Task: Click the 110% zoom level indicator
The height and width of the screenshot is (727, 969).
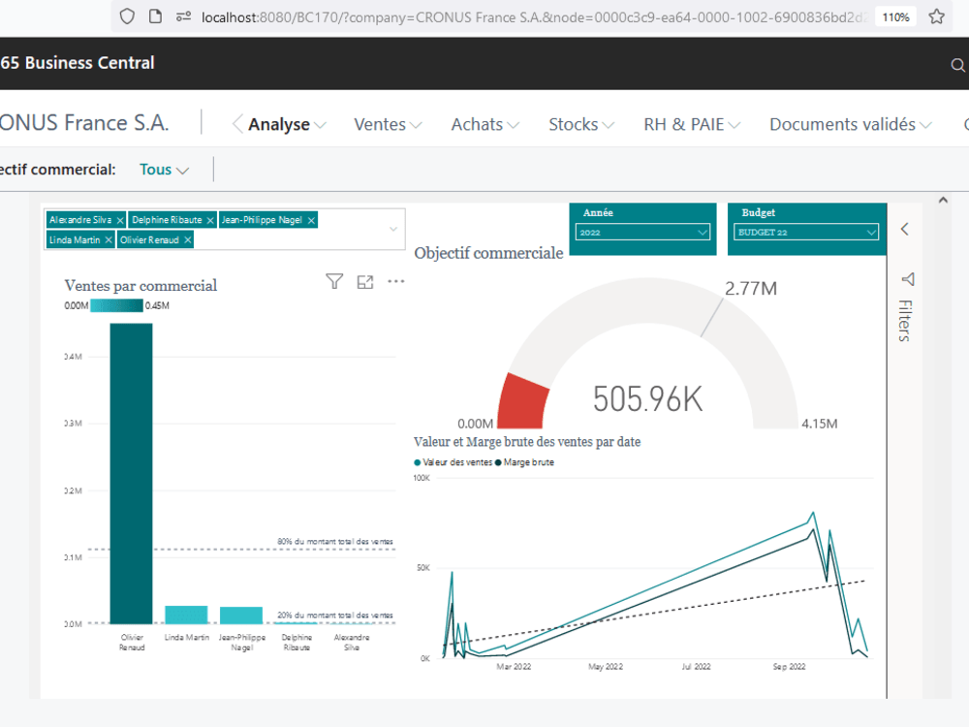Action: click(895, 17)
